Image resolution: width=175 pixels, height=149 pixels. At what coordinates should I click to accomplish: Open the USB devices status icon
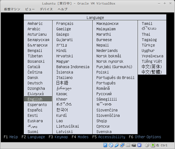[117, 145]
